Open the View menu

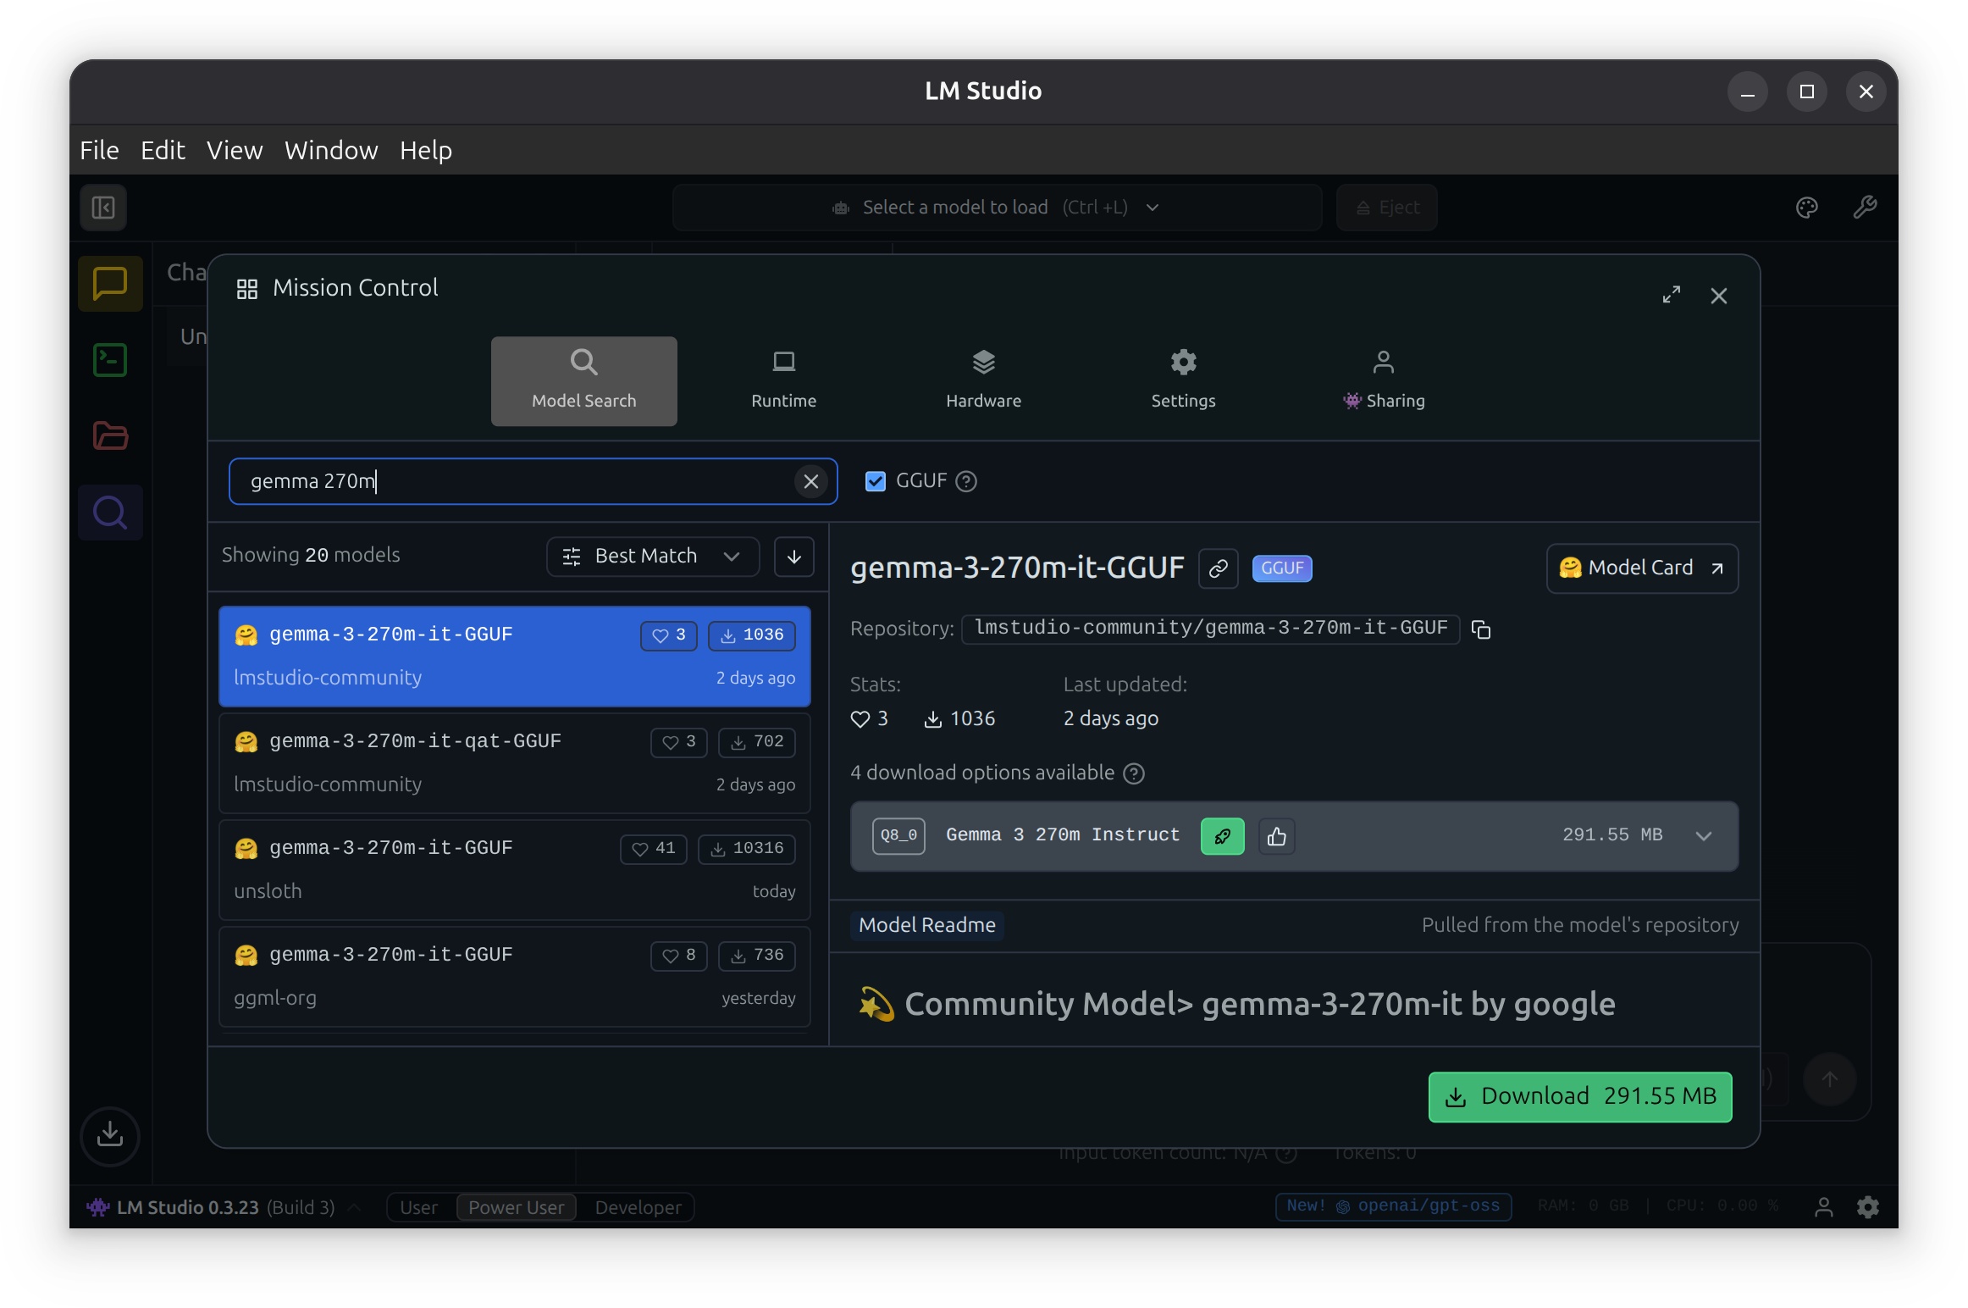tap(234, 150)
